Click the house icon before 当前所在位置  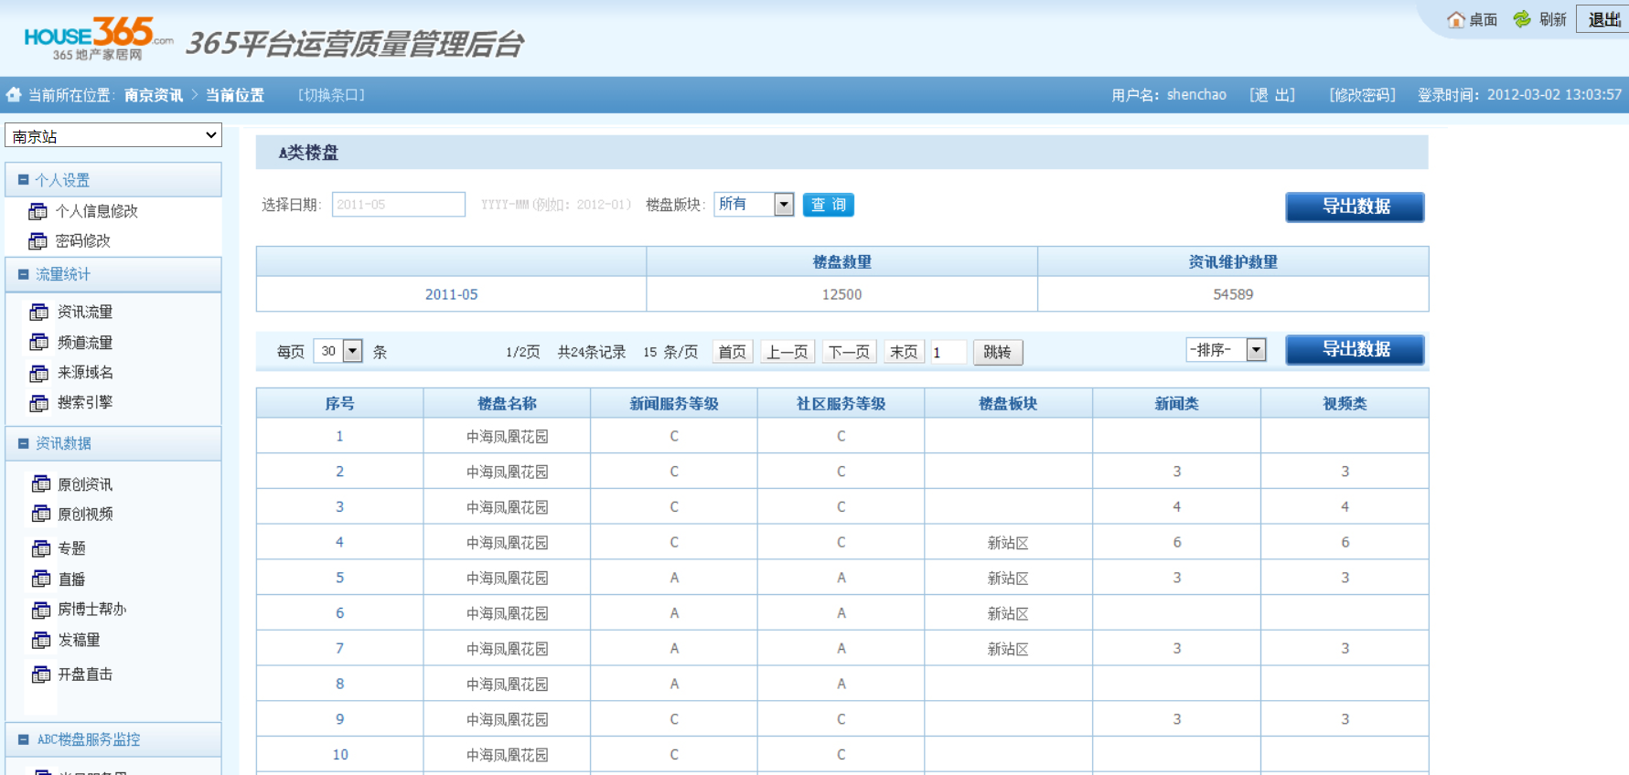[x=14, y=94]
